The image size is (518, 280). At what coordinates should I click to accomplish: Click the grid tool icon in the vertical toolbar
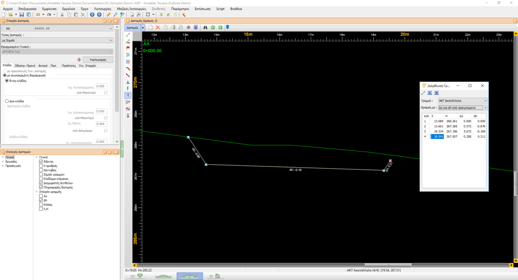[x=128, y=62]
